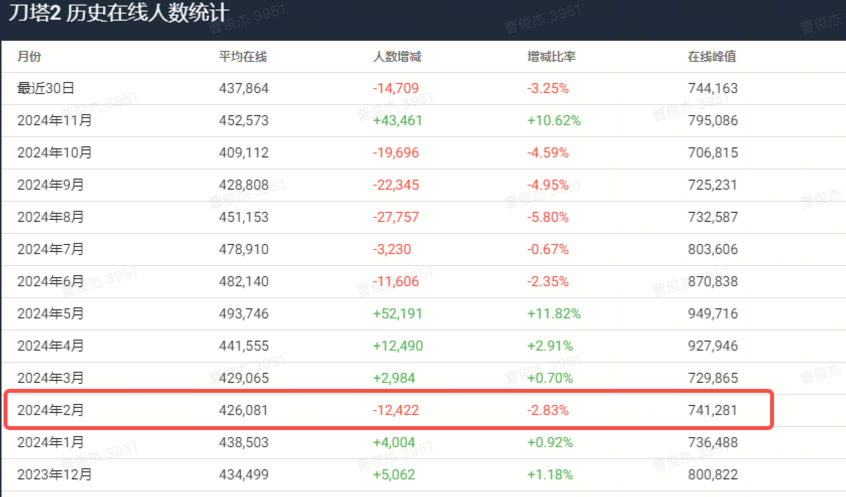Viewport: 846px width, 497px height.
Task: Click peak online value 803,606
Action: point(713,250)
